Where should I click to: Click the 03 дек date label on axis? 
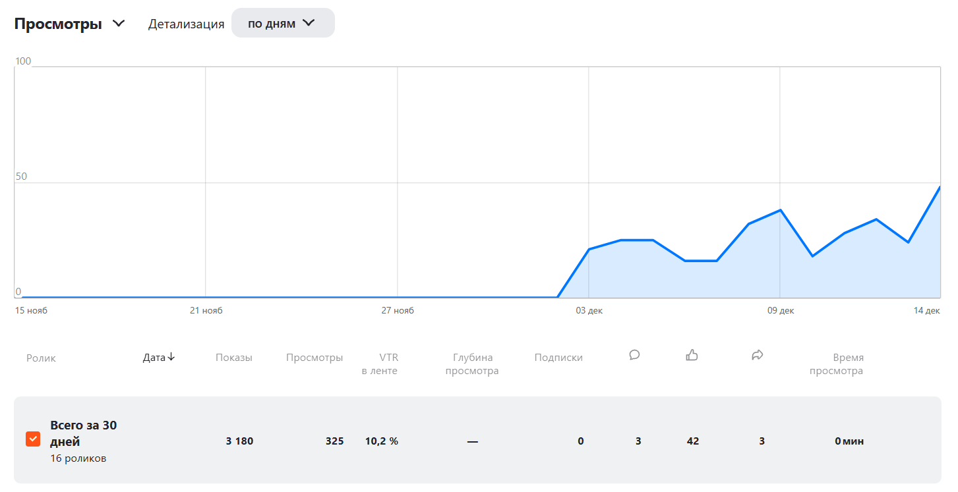tap(589, 311)
